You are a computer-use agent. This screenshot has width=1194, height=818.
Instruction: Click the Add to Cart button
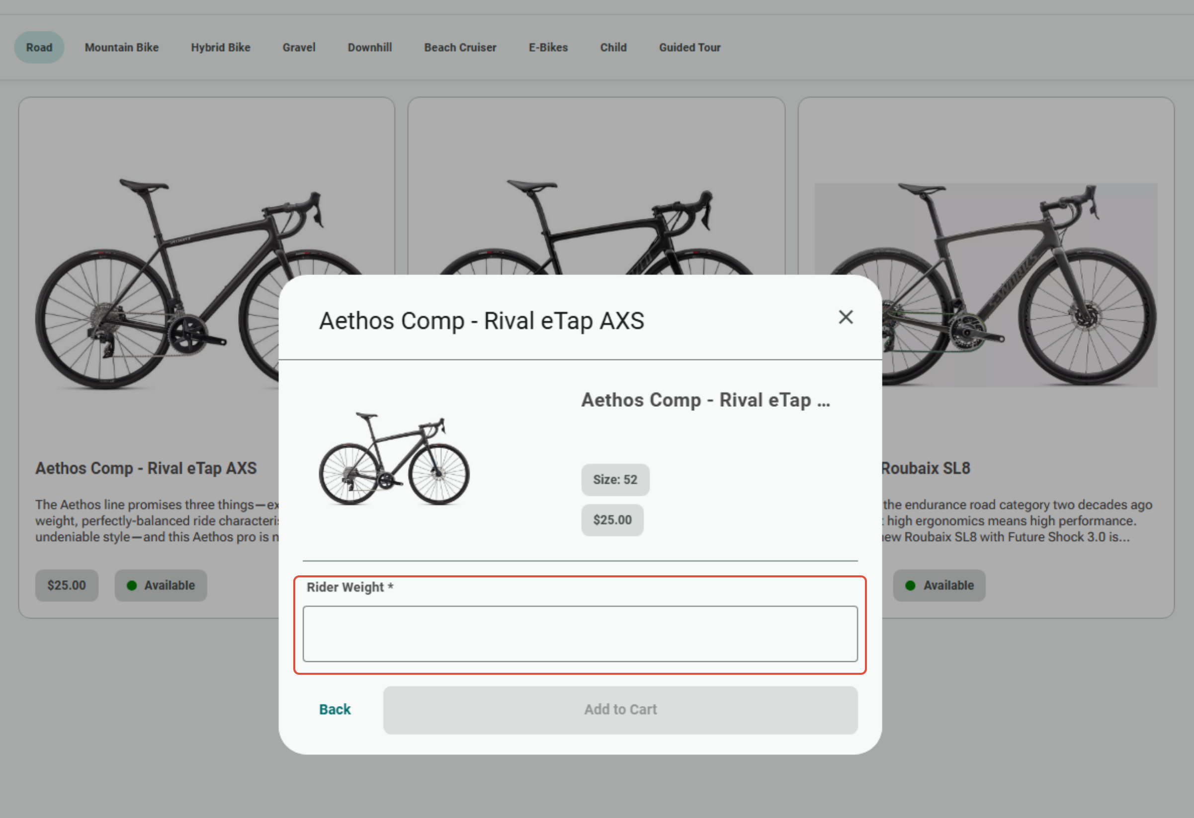pyautogui.click(x=619, y=710)
